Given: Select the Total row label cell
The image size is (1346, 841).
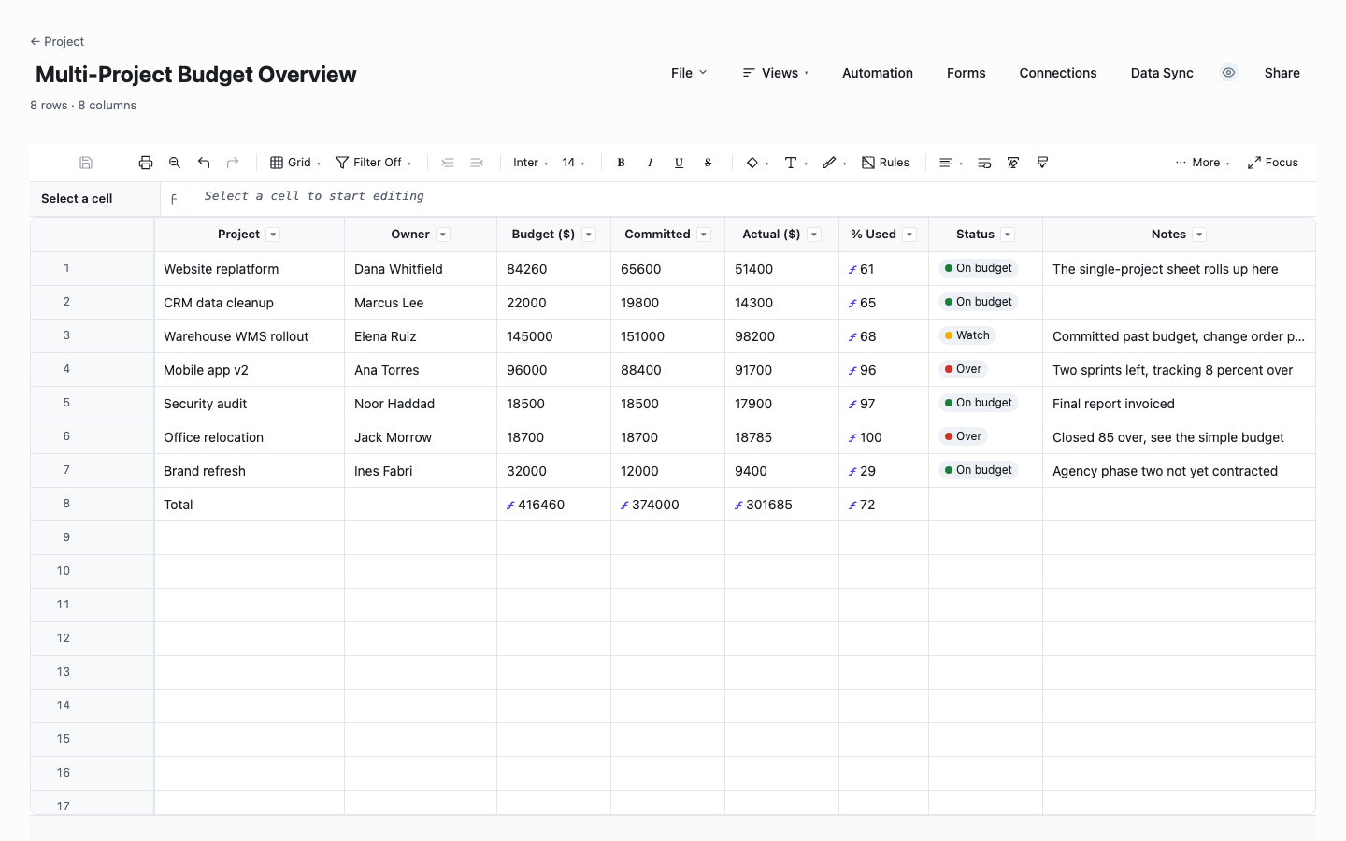Looking at the screenshot, I should click(x=250, y=505).
